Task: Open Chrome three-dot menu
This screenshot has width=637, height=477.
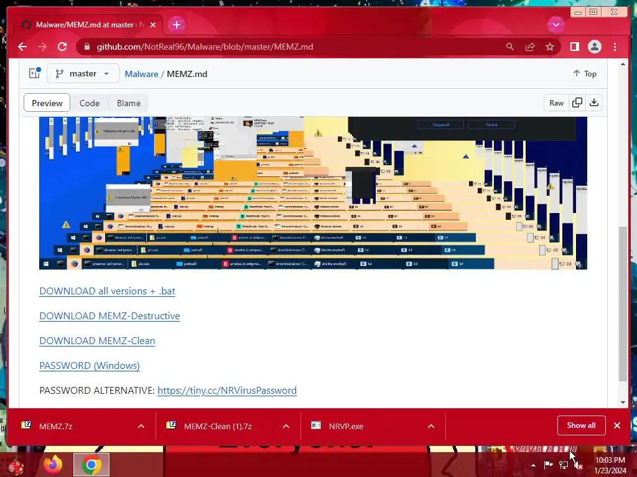Action: [x=615, y=47]
